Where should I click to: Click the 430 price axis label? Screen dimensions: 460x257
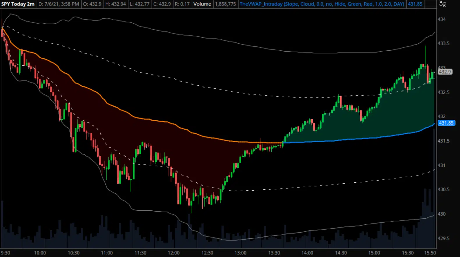(442, 214)
